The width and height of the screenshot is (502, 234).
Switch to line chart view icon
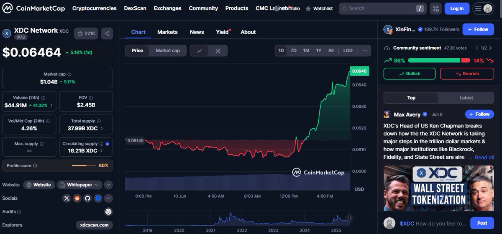200,51
